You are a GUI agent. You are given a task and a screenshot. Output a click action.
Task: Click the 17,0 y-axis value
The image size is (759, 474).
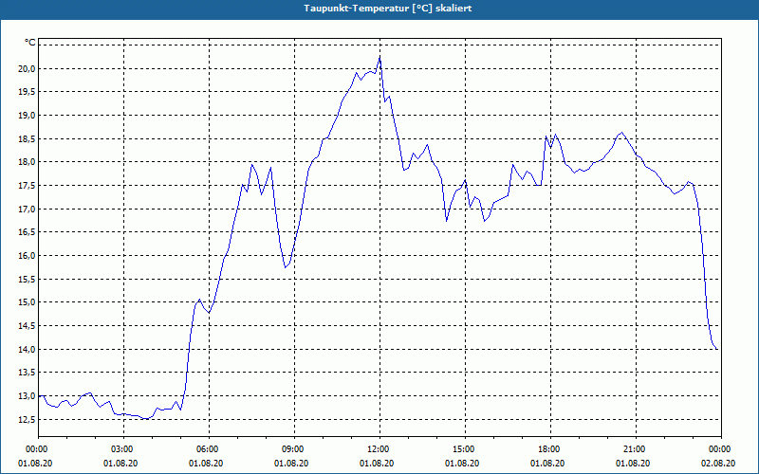pos(28,209)
